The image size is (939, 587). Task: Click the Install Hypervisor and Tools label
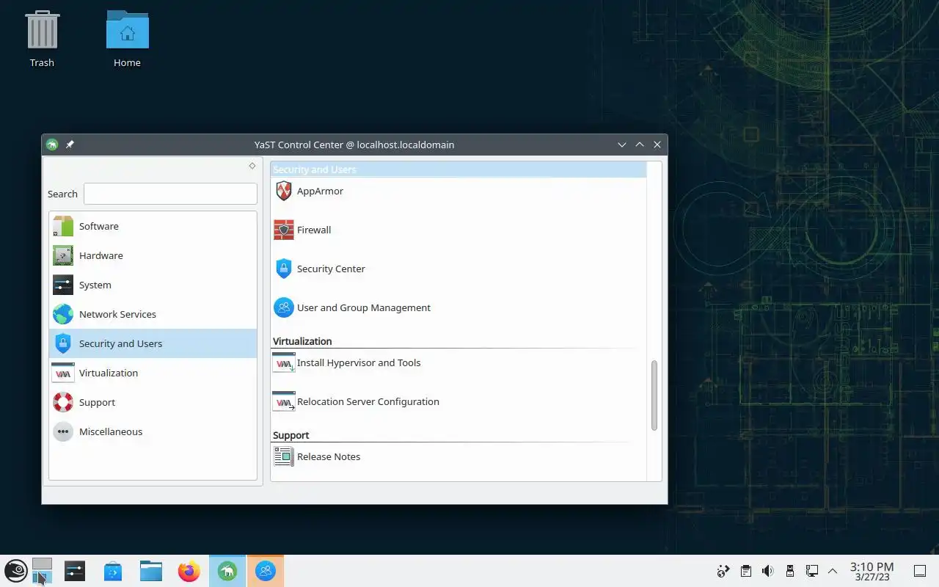coord(359,362)
